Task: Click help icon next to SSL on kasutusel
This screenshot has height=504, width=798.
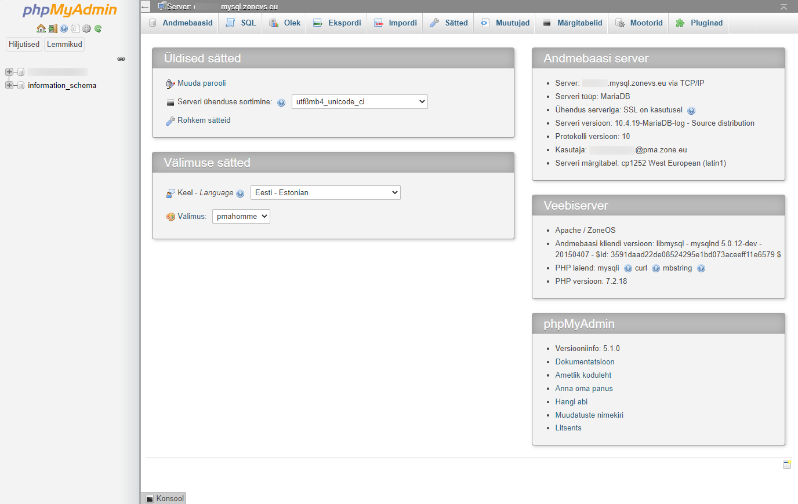Action: (691, 111)
